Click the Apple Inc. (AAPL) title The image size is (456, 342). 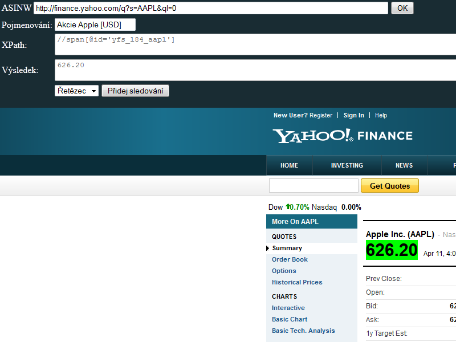pyautogui.click(x=400, y=234)
